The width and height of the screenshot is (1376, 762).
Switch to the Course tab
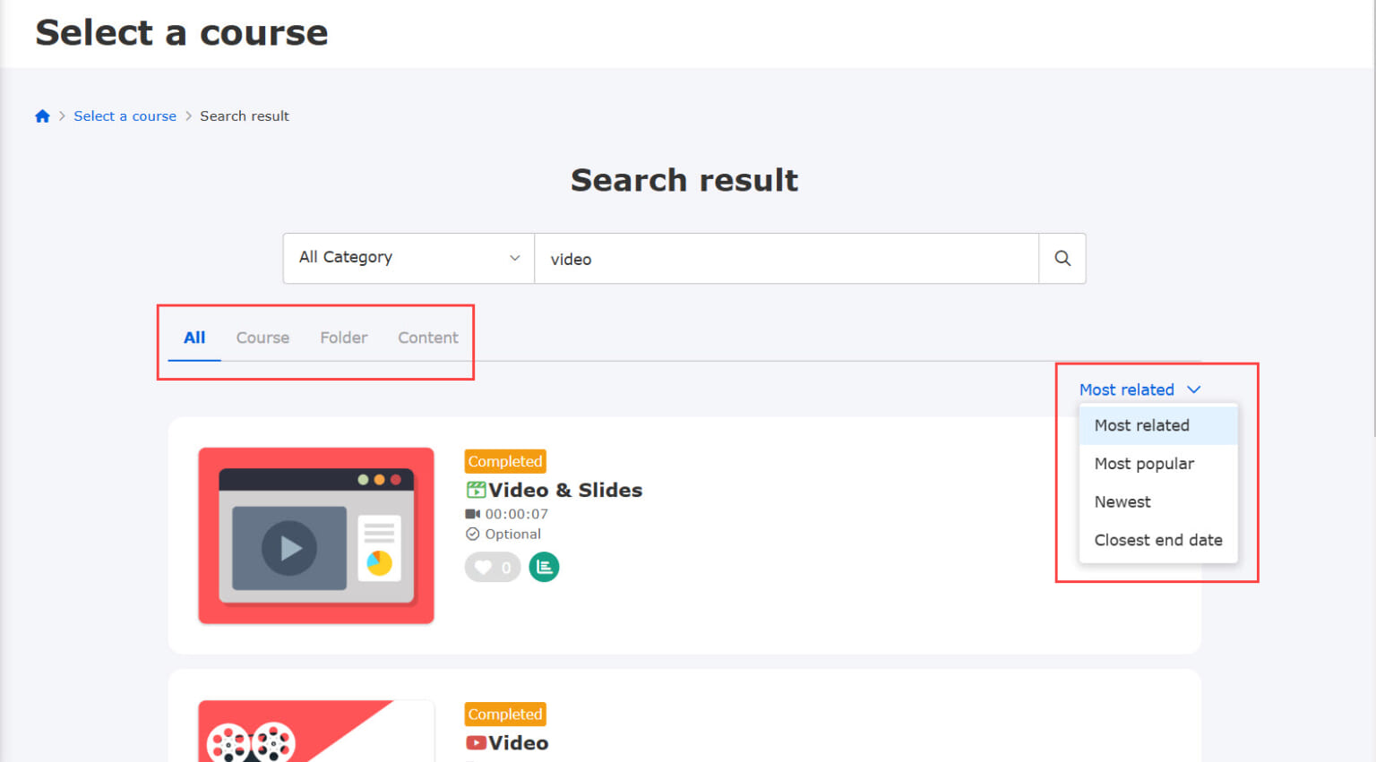[262, 338]
